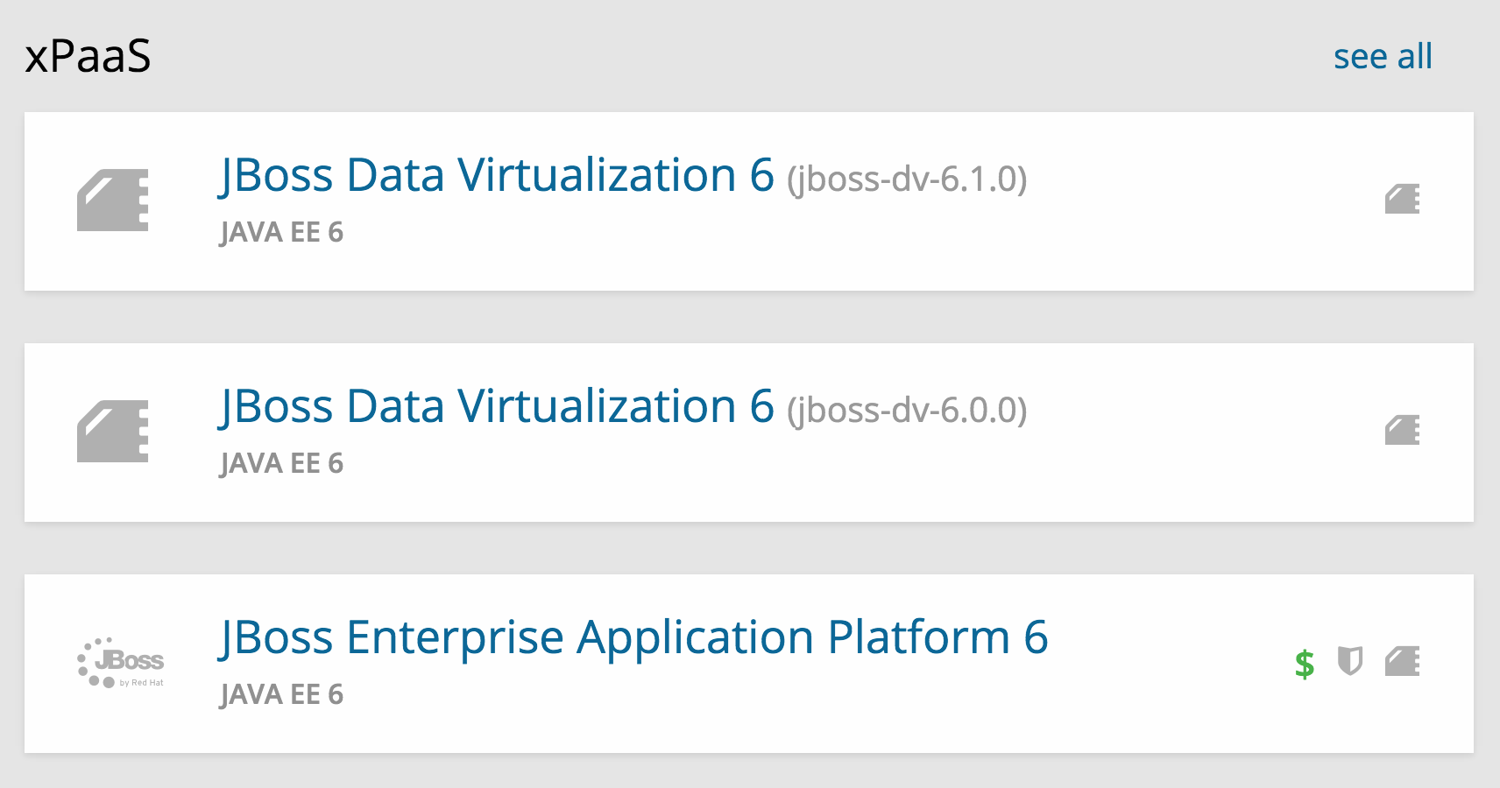Click the shield security icon
The height and width of the screenshot is (788, 1500).
click(1349, 663)
